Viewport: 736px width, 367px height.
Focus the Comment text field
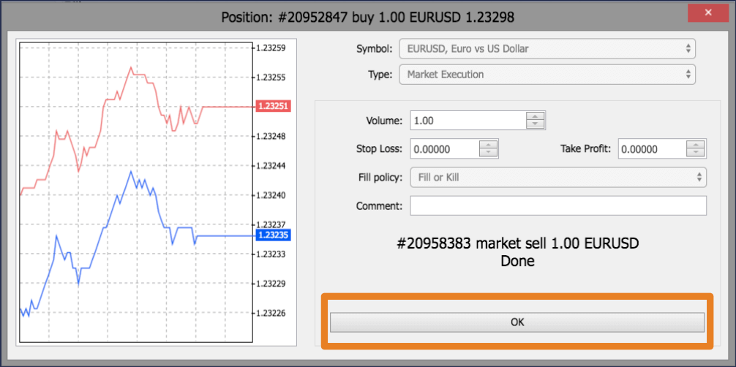click(x=557, y=206)
